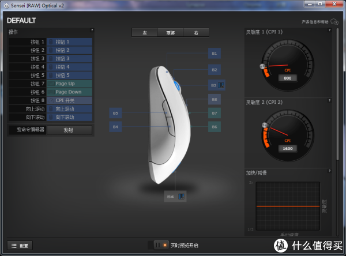Click the SteelSeries icon in title bar
Viewport: 346px width, 256px height.
point(6,6)
